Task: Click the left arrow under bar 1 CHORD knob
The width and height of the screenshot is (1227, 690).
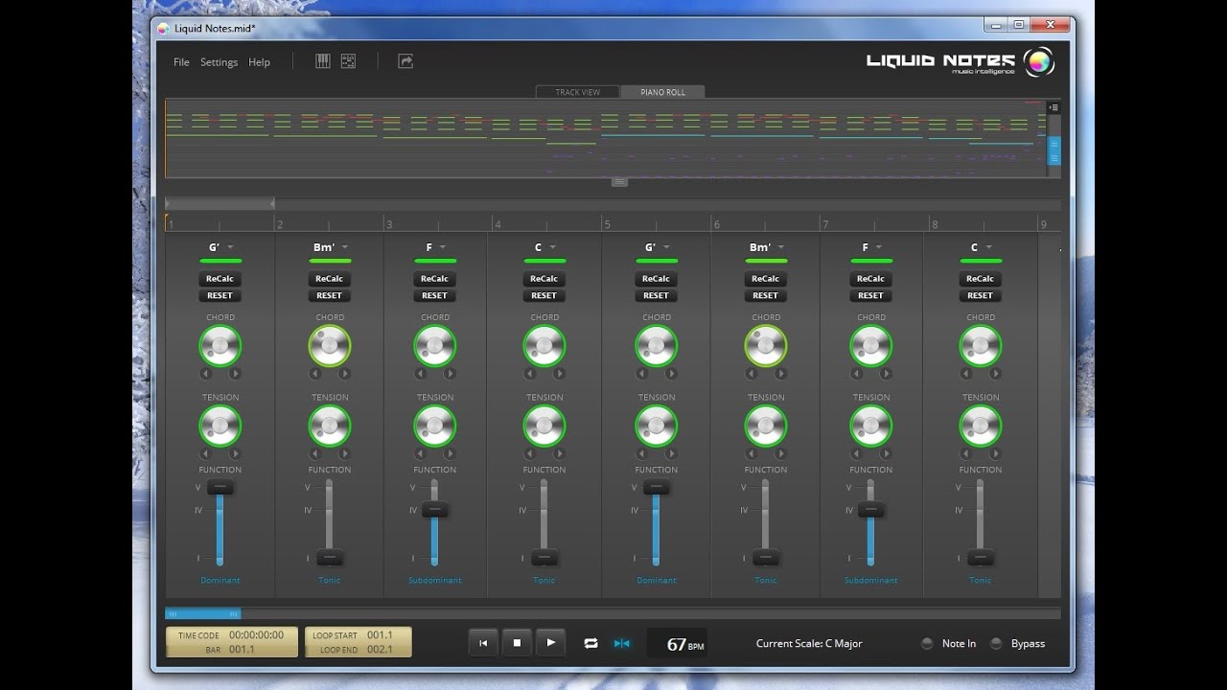Action: point(205,374)
